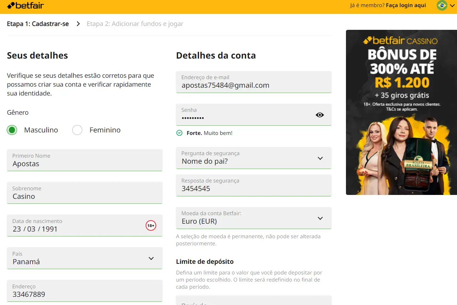Toggle password visibility eye icon
This screenshot has height=305, width=457.
320,115
